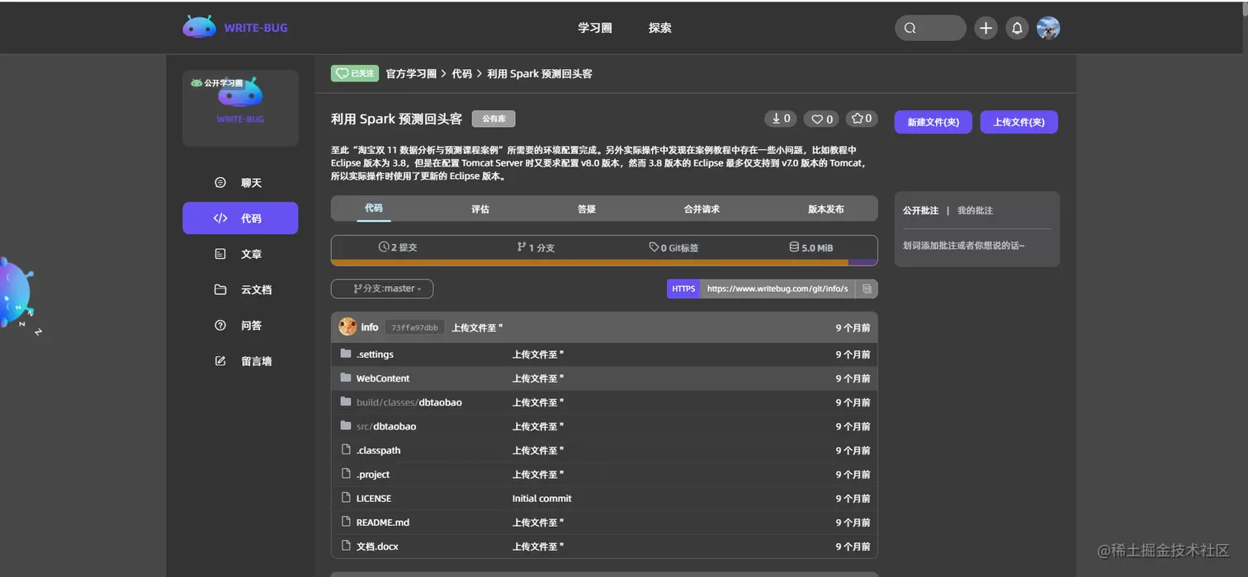Click 新建文件(夹) button
This screenshot has width=1248, height=577.
(934, 122)
